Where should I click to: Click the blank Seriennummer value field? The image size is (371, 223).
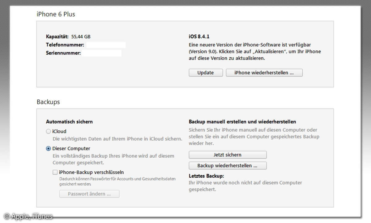pyautogui.click(x=102, y=53)
